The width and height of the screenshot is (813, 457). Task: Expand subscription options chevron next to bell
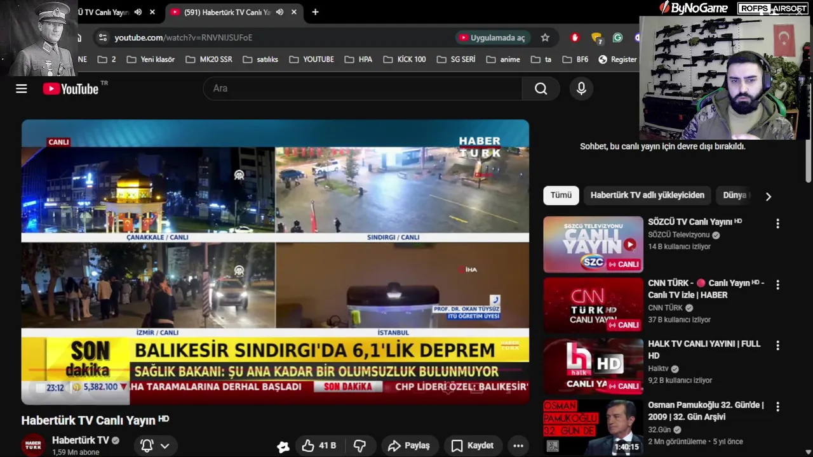coord(165,446)
